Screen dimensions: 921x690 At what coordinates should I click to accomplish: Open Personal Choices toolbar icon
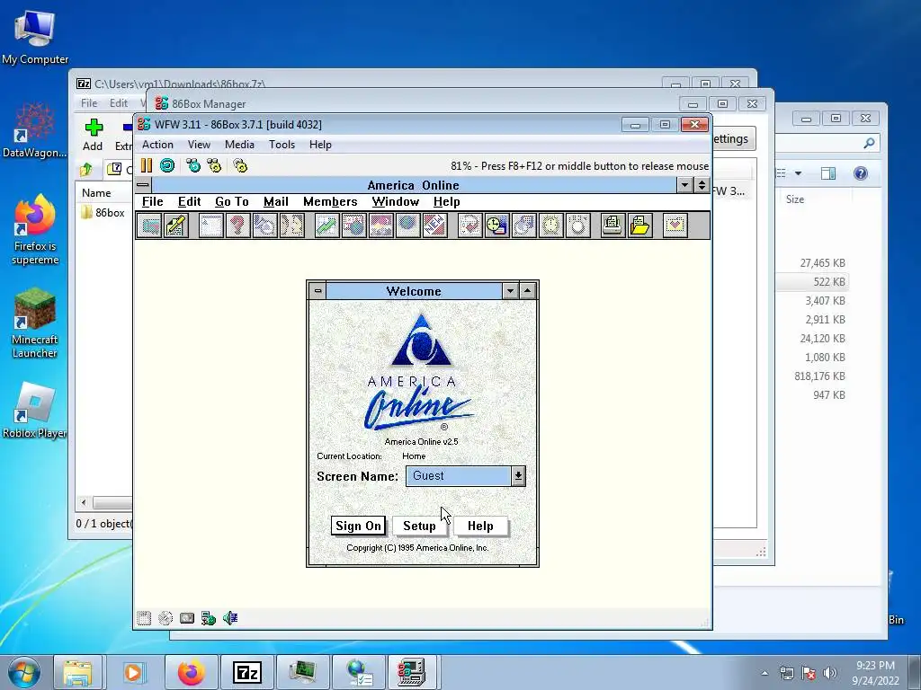(x=578, y=226)
